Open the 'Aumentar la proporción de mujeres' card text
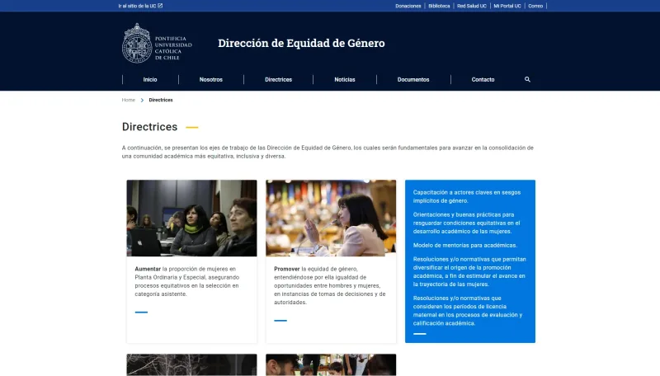The width and height of the screenshot is (660, 376). [x=187, y=281]
